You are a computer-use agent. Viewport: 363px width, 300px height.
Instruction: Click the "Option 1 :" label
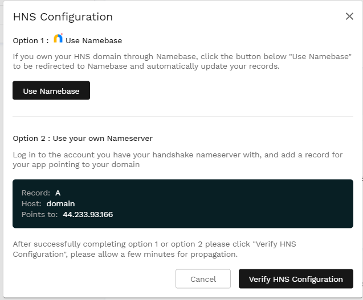coord(31,41)
